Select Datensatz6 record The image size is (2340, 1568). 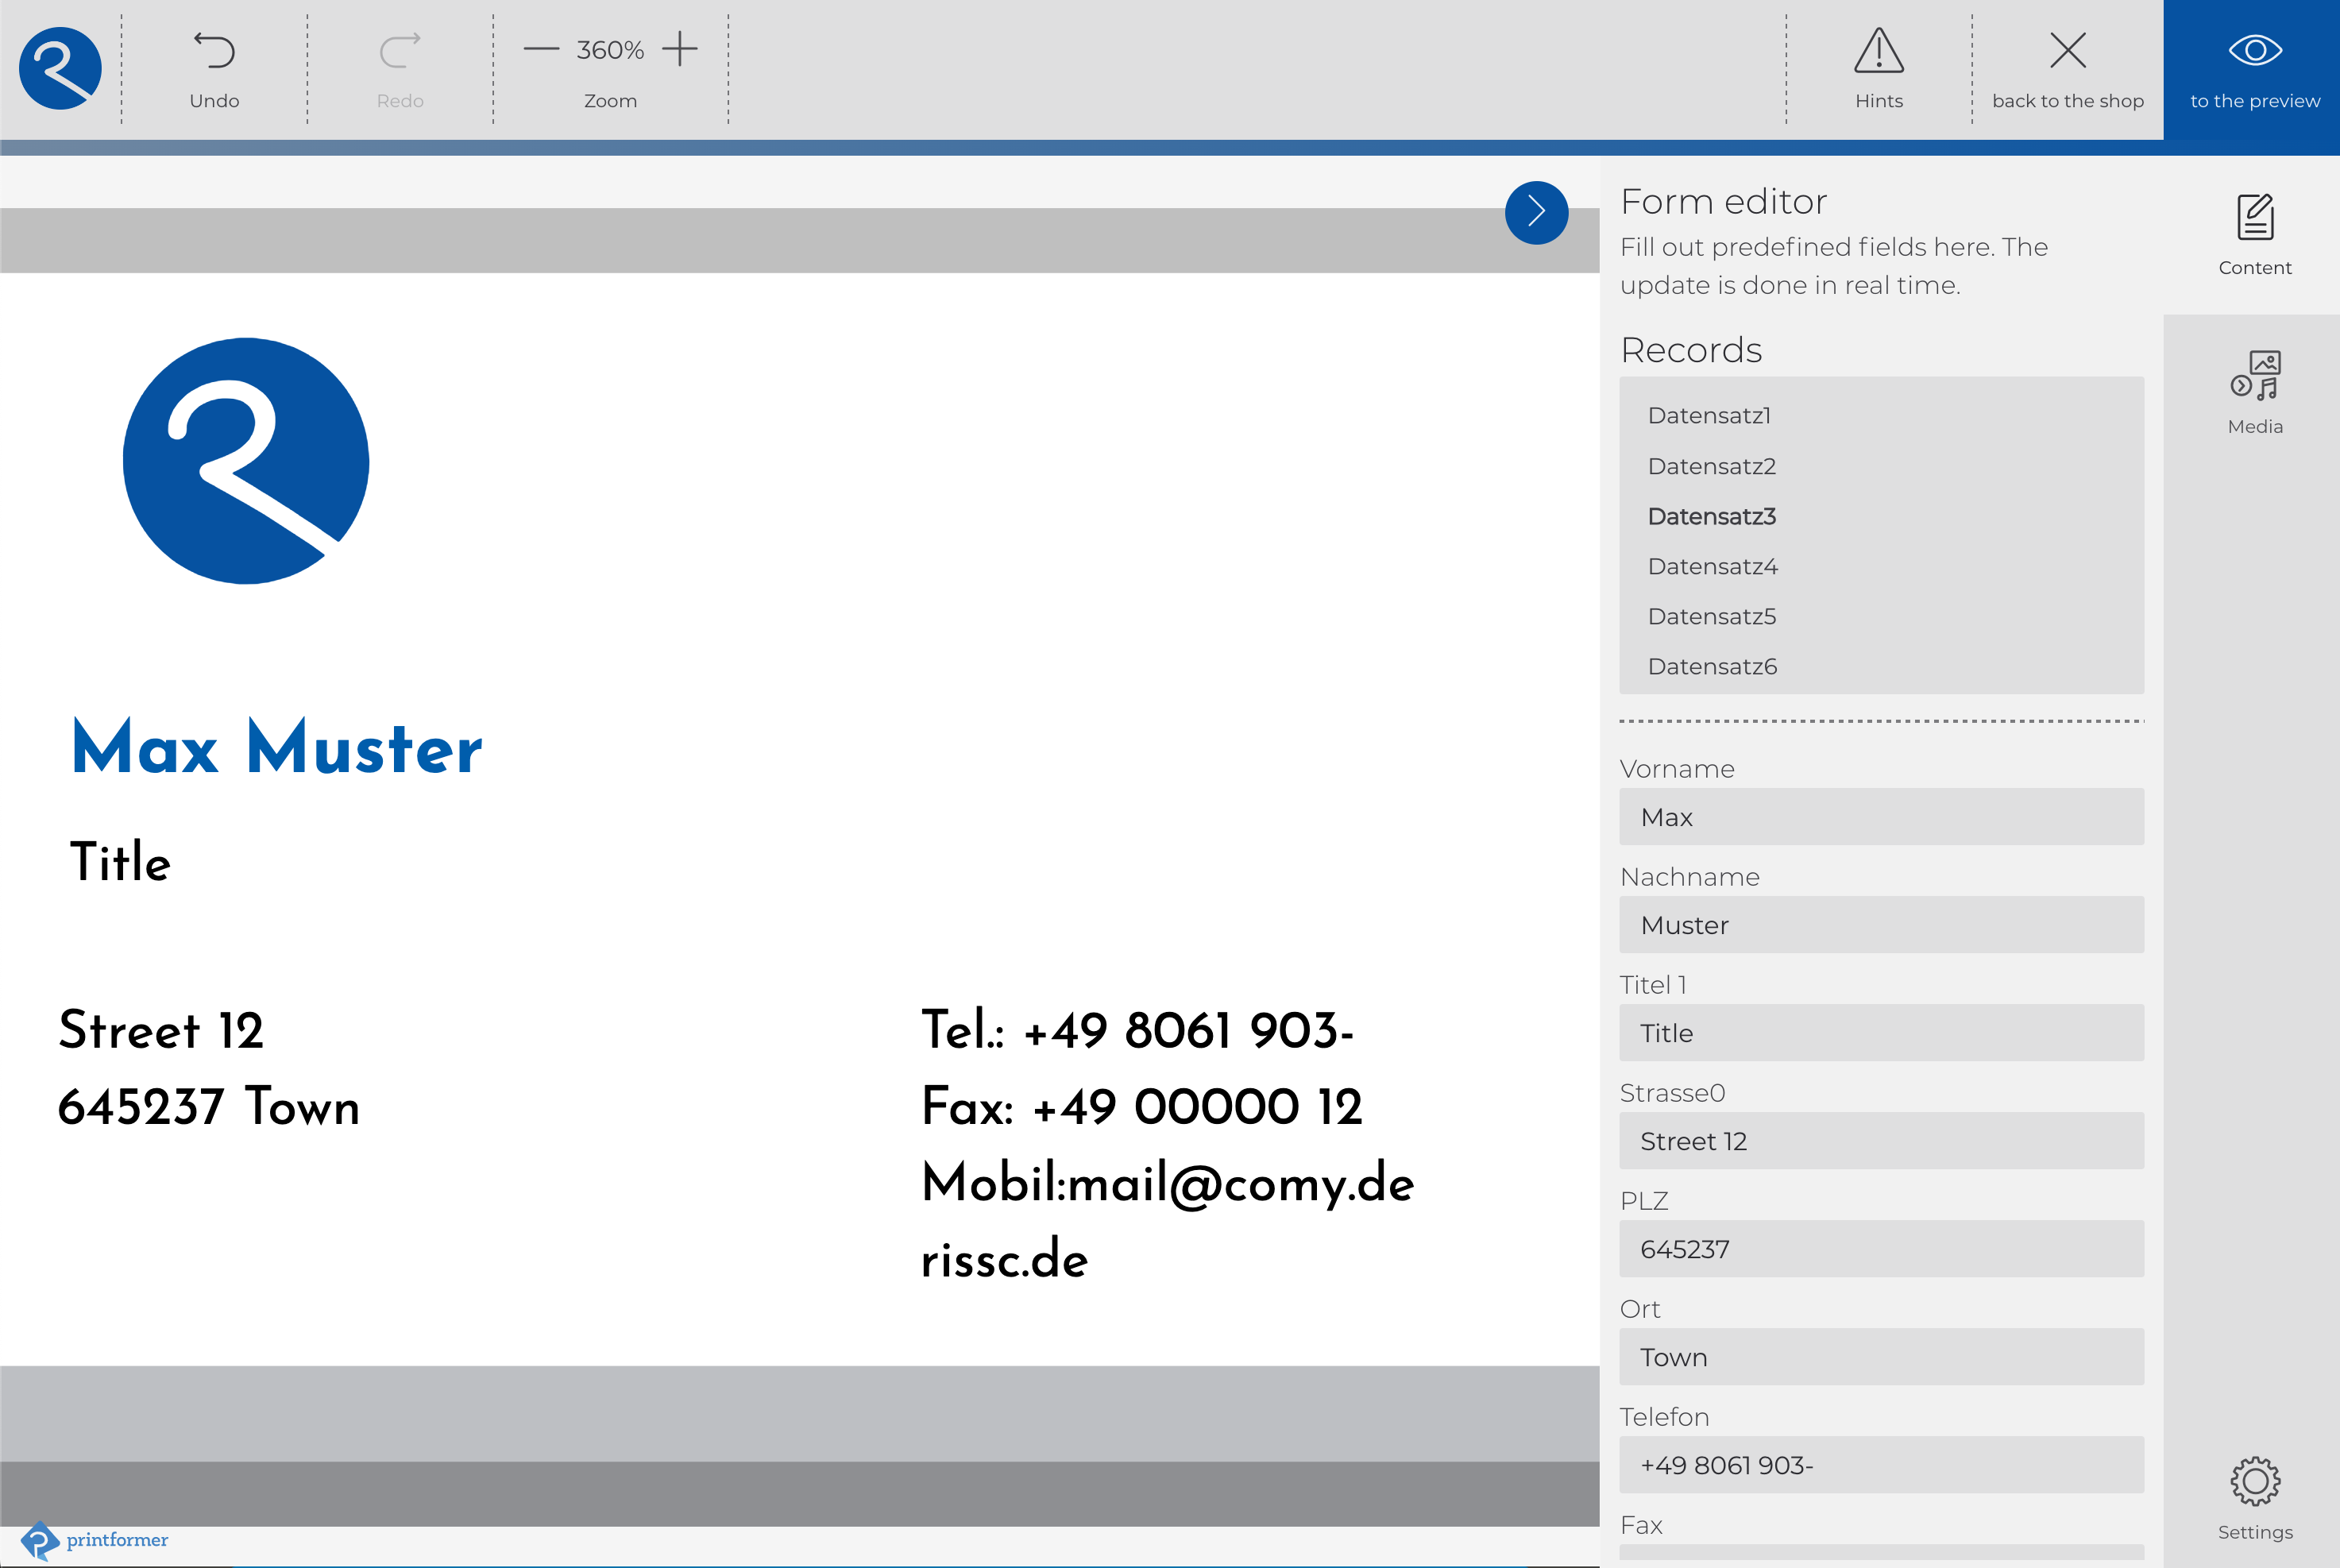pos(1713,665)
